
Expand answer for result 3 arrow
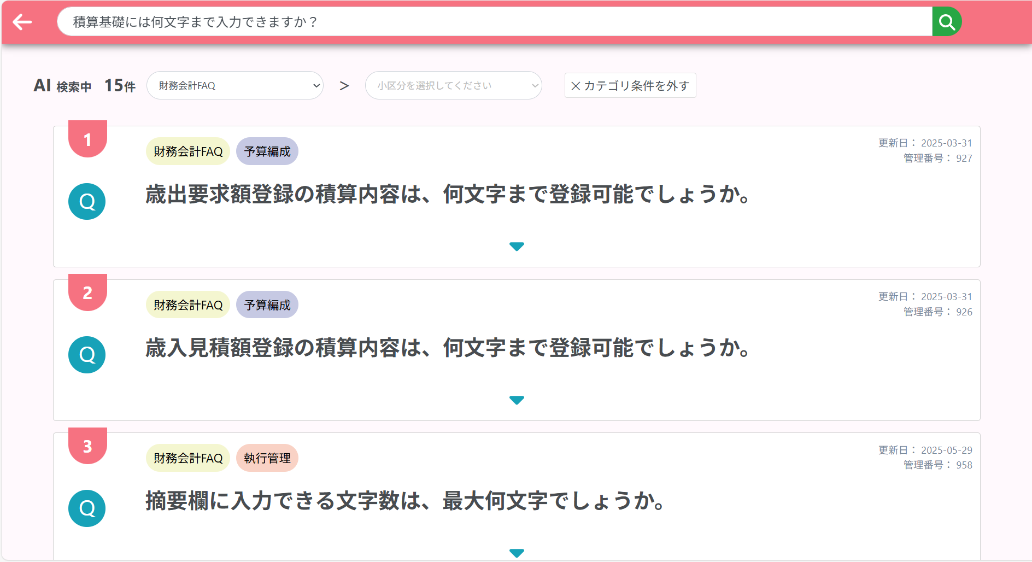517,553
